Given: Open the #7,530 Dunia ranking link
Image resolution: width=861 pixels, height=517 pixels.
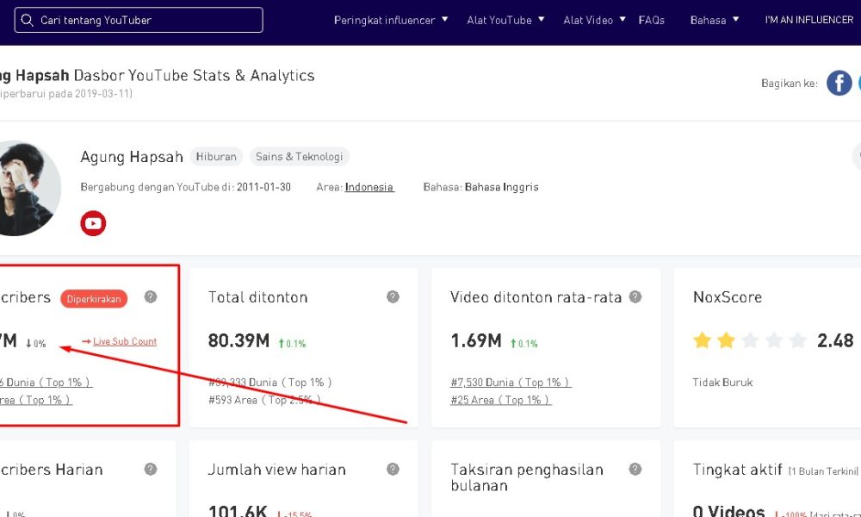Looking at the screenshot, I should coord(511,383).
